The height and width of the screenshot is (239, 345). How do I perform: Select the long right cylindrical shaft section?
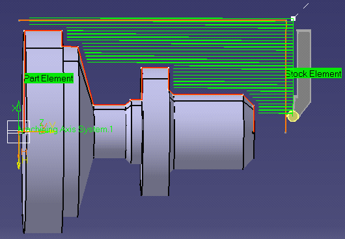tap(208, 132)
